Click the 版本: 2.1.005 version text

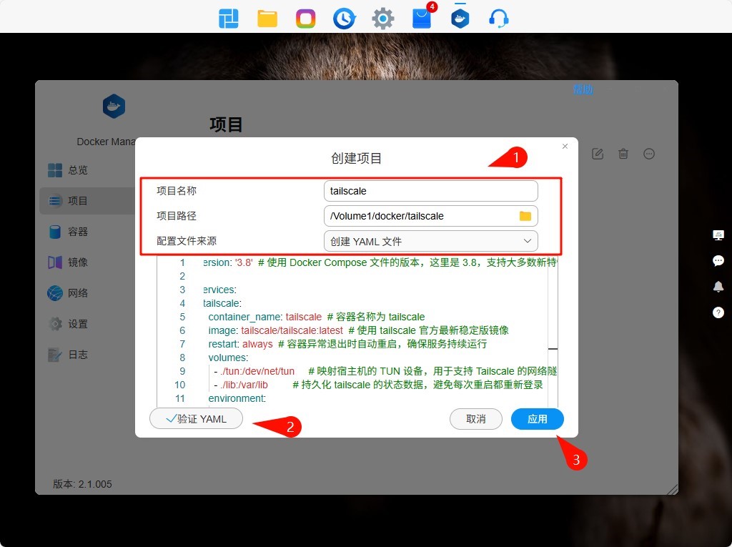point(82,484)
